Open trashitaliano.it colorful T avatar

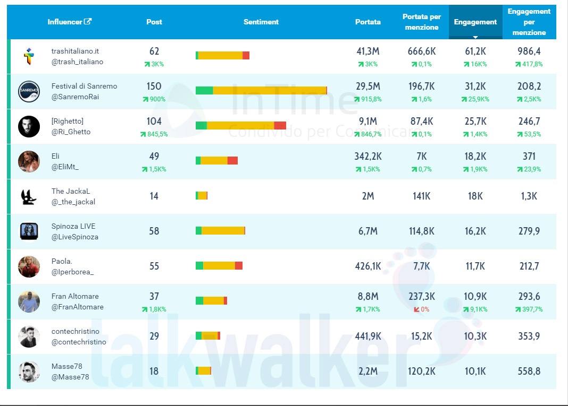coord(29,56)
